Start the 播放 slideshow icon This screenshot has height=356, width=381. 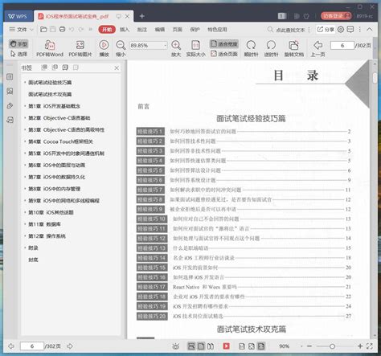[x=104, y=45]
